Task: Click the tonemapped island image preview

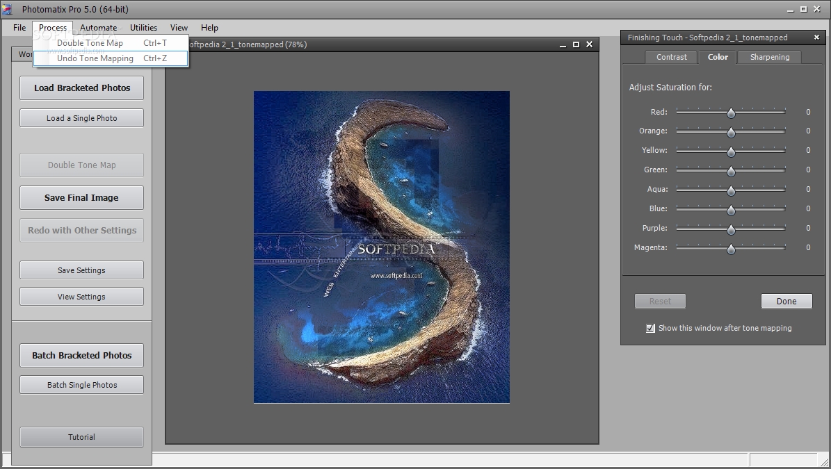Action: pos(381,247)
